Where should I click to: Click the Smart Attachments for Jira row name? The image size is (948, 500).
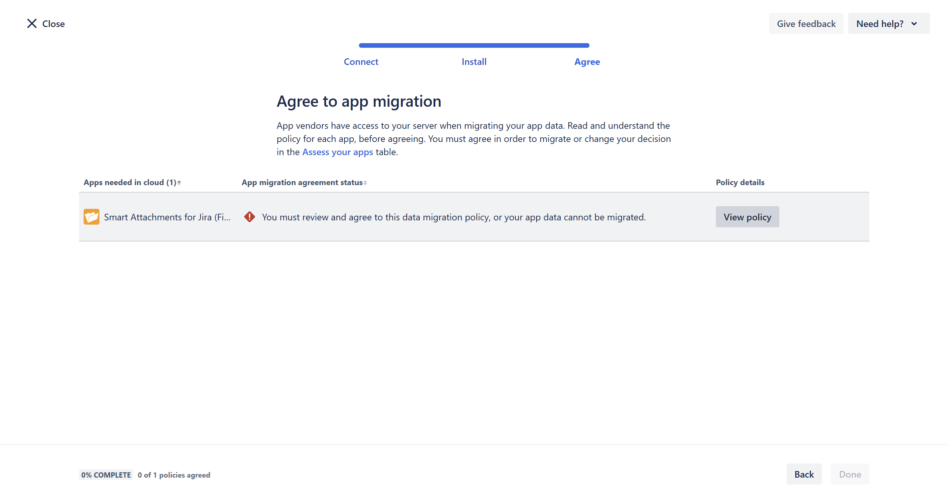(x=167, y=217)
